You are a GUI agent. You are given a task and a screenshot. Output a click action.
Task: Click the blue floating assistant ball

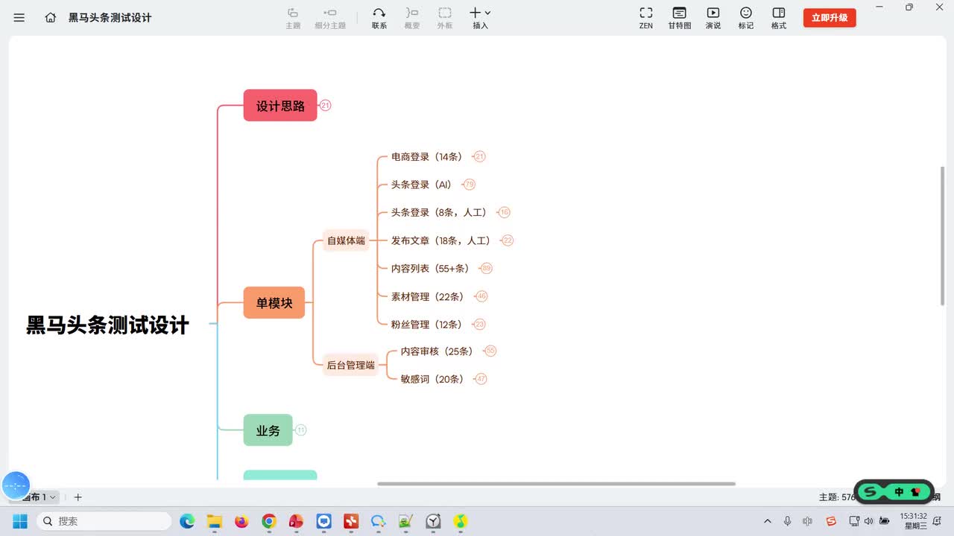click(x=16, y=485)
